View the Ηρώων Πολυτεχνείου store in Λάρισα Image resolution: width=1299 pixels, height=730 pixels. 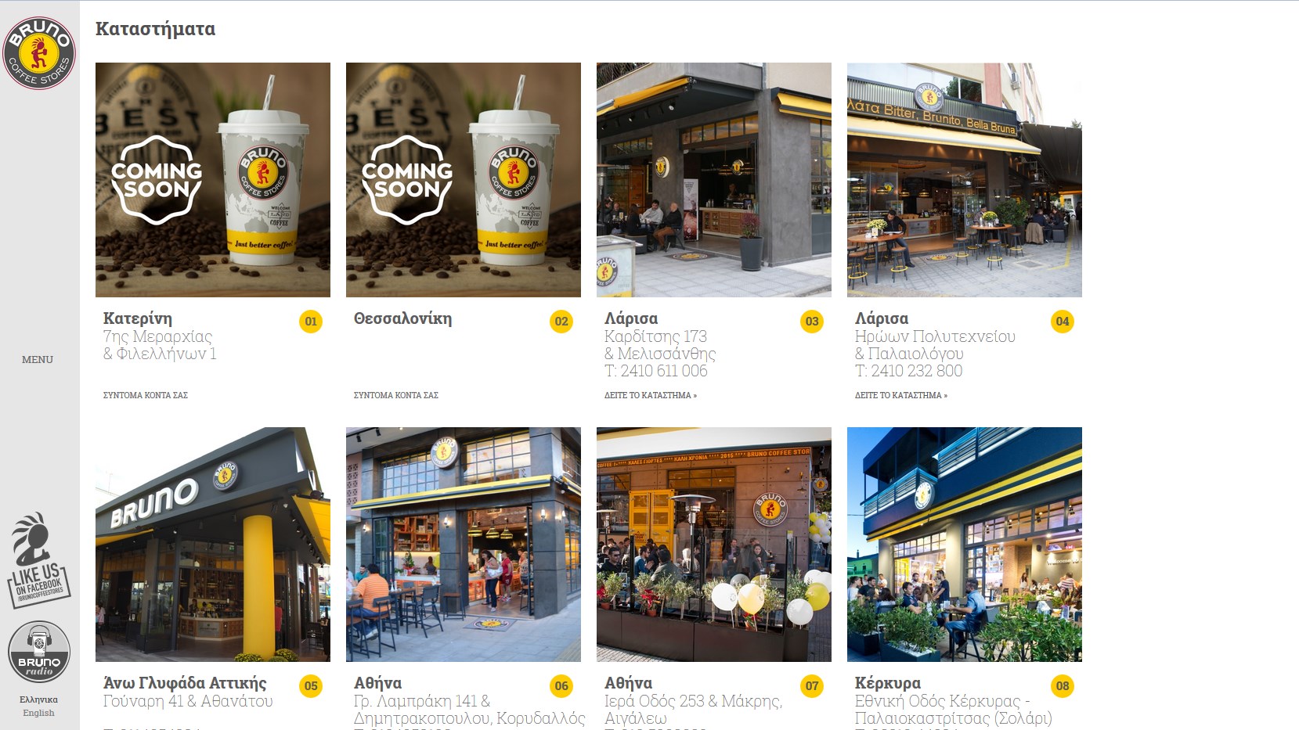click(901, 395)
